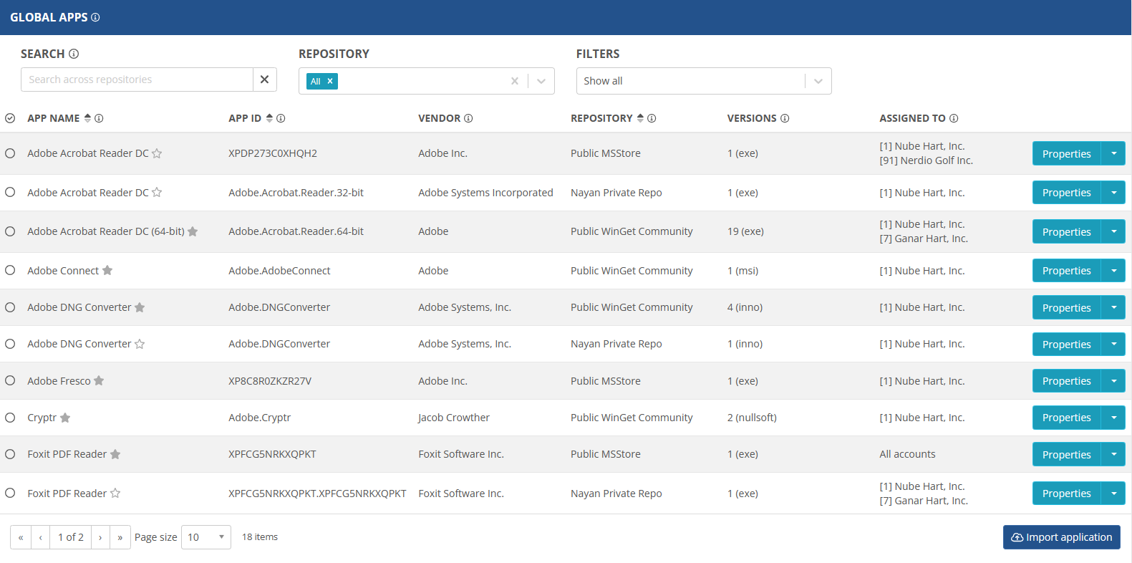
Task: Star the Foxit PDF Reader Nayan Private Repo entry
Action: pyautogui.click(x=115, y=494)
